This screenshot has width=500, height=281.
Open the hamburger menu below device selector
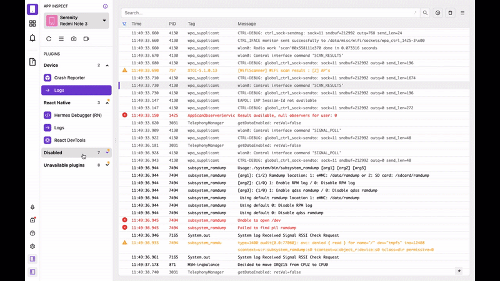point(61,39)
